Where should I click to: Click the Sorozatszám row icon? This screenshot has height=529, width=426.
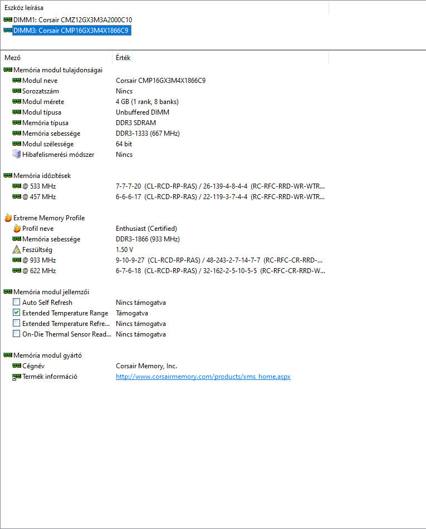coord(17,91)
